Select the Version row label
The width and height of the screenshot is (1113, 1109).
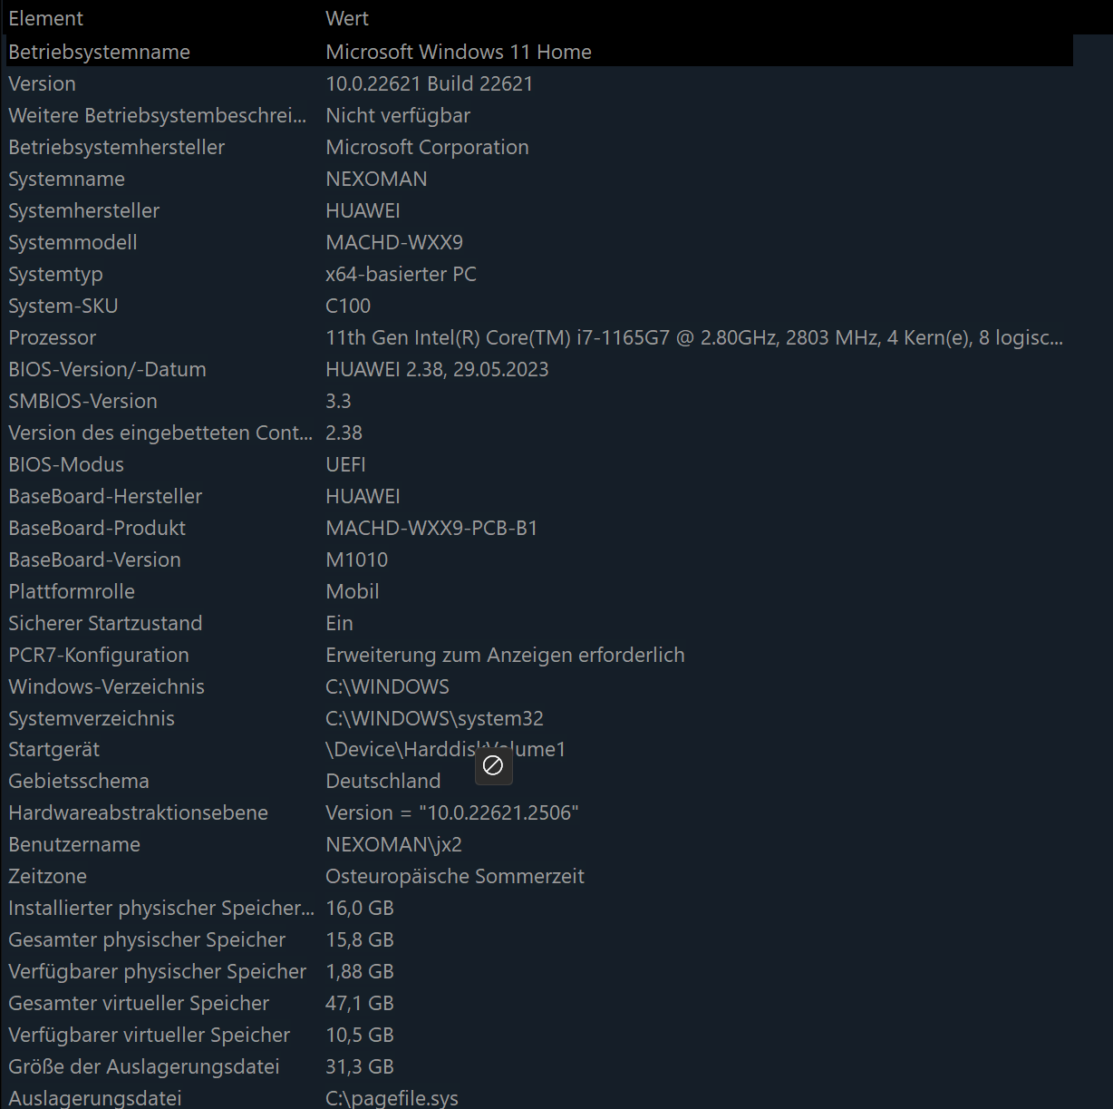[x=43, y=83]
